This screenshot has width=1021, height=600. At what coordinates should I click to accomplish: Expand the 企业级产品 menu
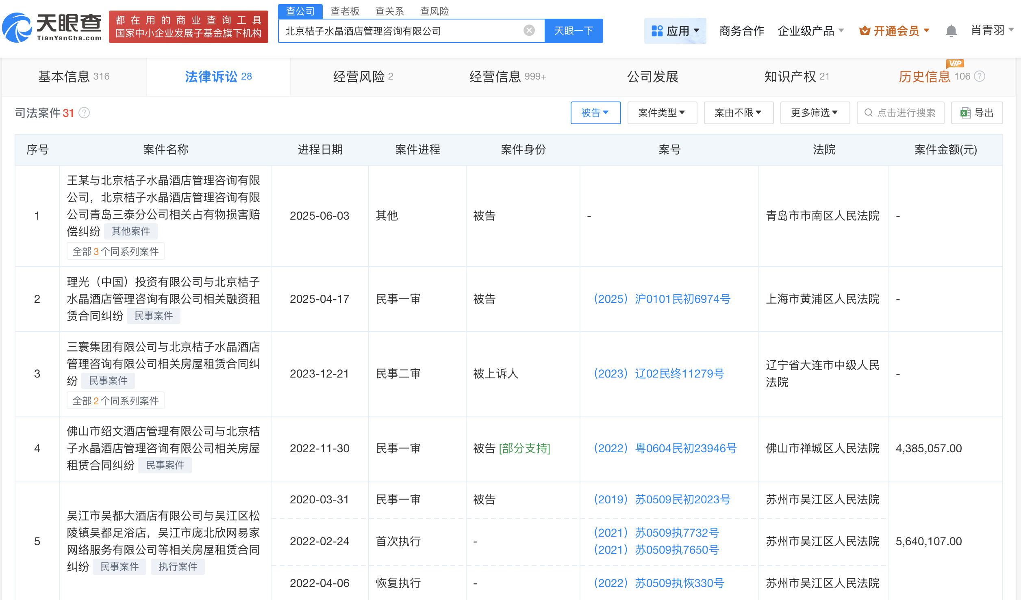click(x=810, y=31)
